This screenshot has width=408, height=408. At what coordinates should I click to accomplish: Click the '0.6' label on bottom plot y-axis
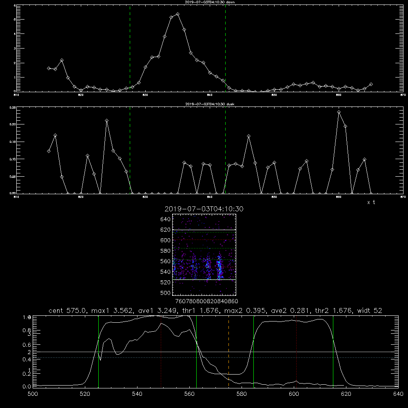27,345
